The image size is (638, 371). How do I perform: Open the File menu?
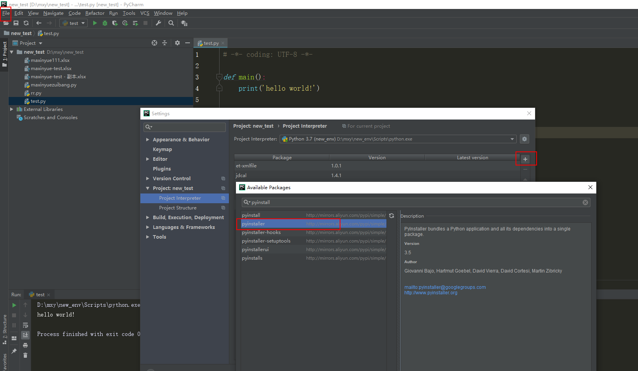pyautogui.click(x=6, y=13)
